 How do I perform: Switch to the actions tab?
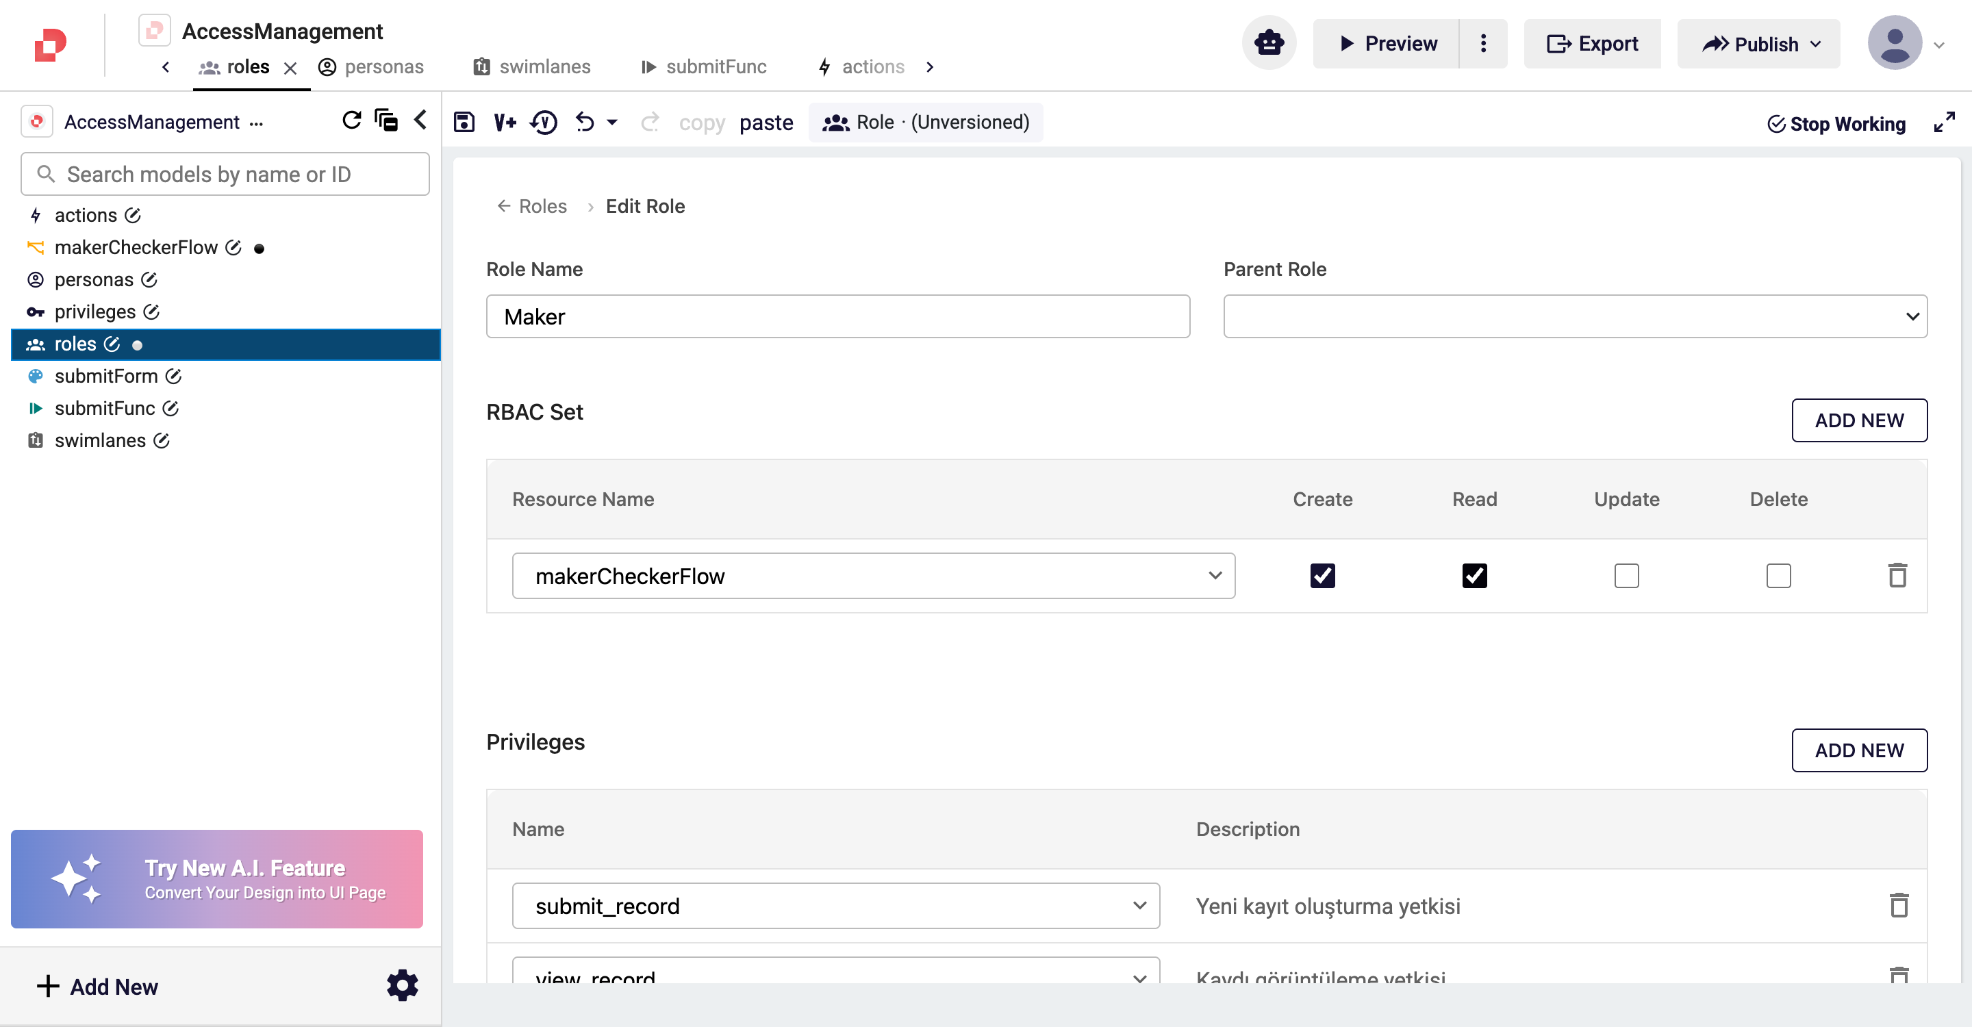click(x=861, y=66)
